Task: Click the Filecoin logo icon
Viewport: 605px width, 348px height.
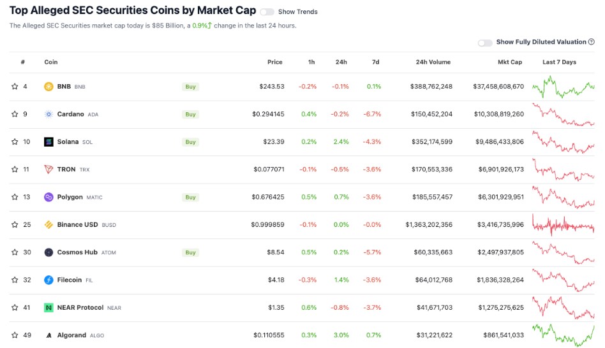Action: pos(49,280)
